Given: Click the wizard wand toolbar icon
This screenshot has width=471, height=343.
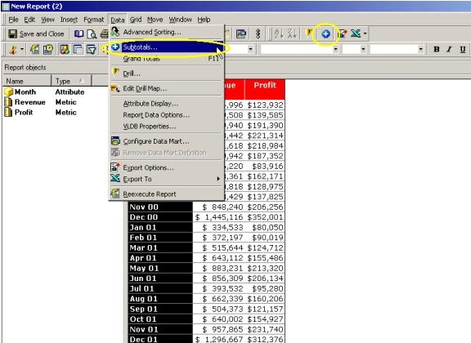Looking at the screenshot, I should (12, 49).
